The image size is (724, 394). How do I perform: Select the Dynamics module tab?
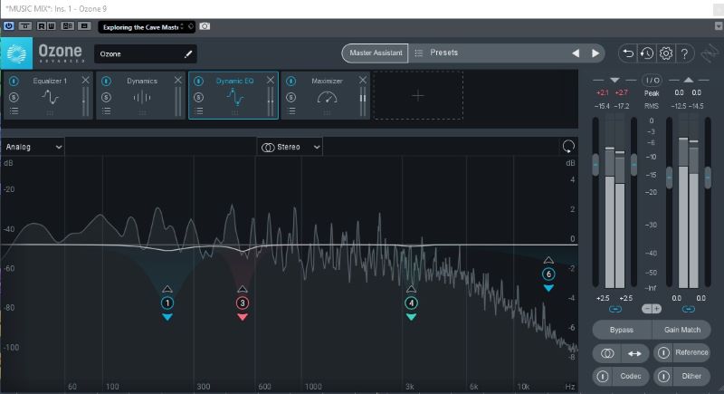[x=142, y=95]
